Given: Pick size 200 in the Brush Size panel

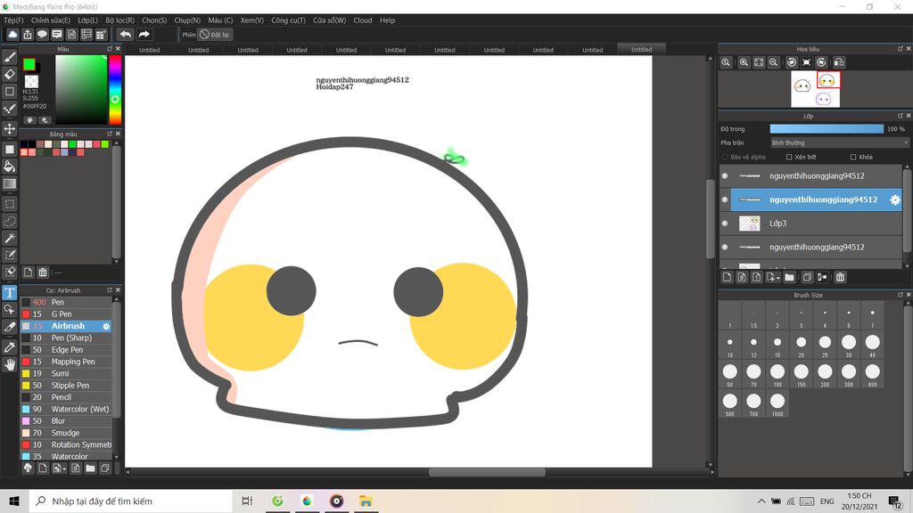Looking at the screenshot, I should tap(825, 374).
